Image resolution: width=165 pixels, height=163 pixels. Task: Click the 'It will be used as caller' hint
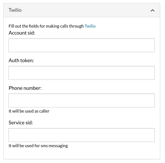(29, 111)
